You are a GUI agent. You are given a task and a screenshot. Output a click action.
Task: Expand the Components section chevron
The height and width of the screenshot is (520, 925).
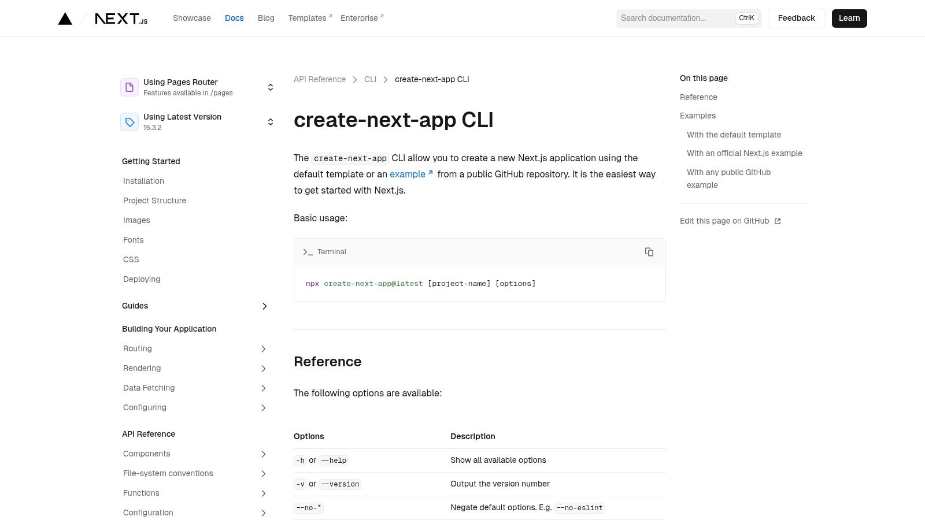pyautogui.click(x=264, y=454)
